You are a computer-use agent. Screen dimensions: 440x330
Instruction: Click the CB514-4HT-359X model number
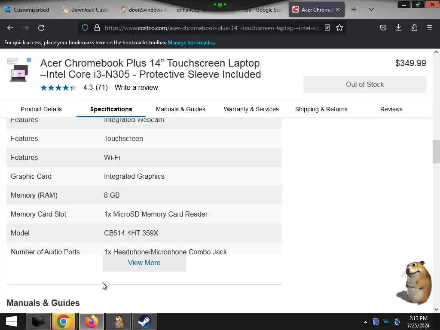pyautogui.click(x=131, y=233)
